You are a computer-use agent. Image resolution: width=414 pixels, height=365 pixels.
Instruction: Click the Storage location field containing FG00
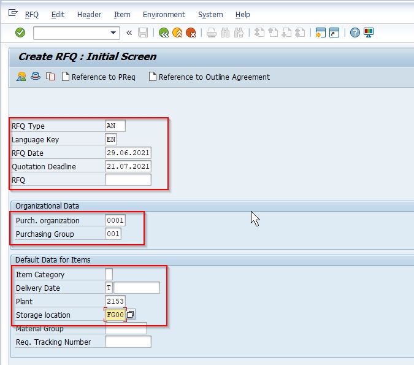[x=115, y=315]
